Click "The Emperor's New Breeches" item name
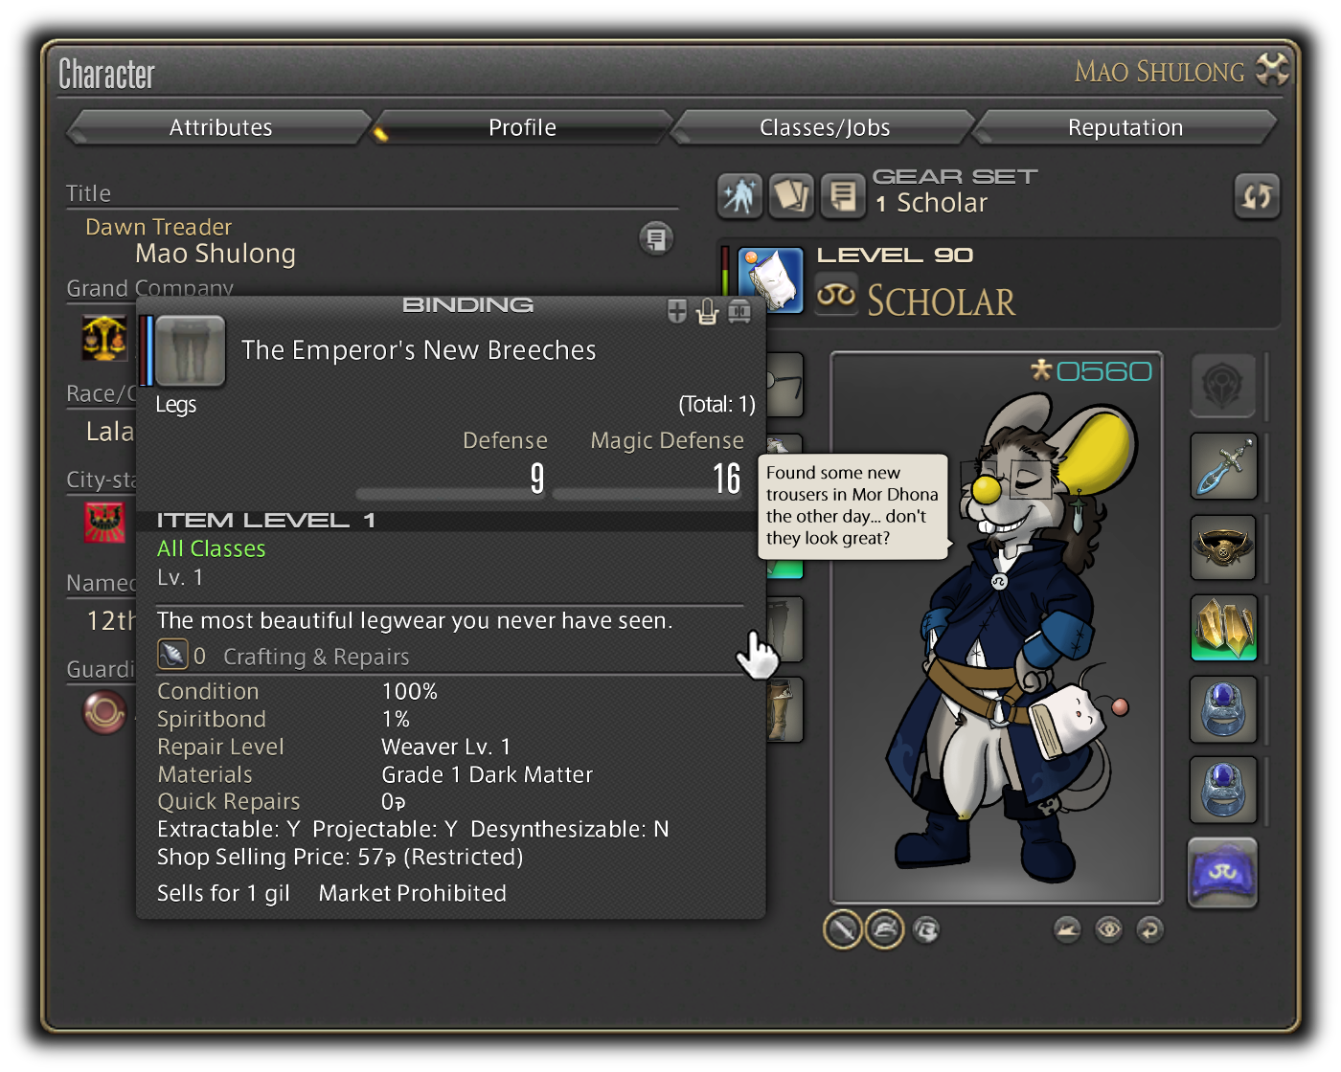This screenshot has height=1072, width=1341. 419,350
